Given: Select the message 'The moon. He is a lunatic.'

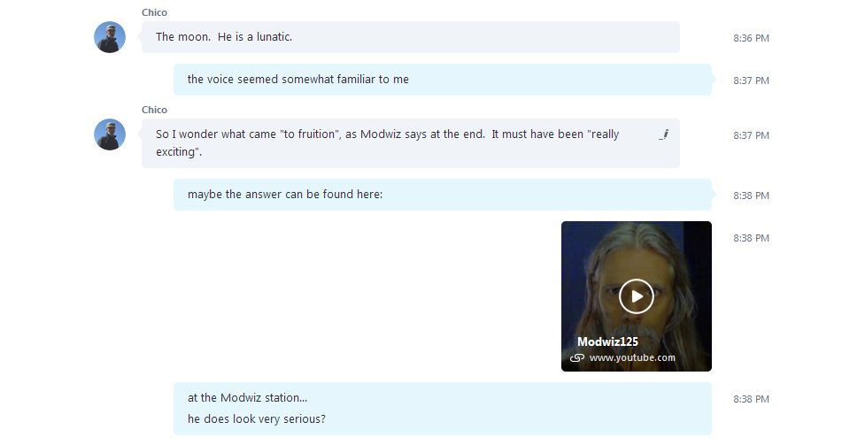Looking at the screenshot, I should point(411,37).
